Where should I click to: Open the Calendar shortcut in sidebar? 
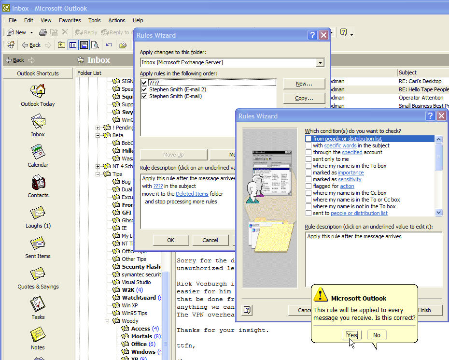coord(38,152)
